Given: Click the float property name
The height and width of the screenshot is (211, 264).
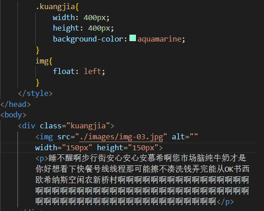Looking at the screenshot, I should tap(64, 71).
